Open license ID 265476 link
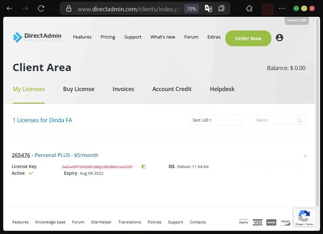This screenshot has width=323, height=234. pos(21,155)
